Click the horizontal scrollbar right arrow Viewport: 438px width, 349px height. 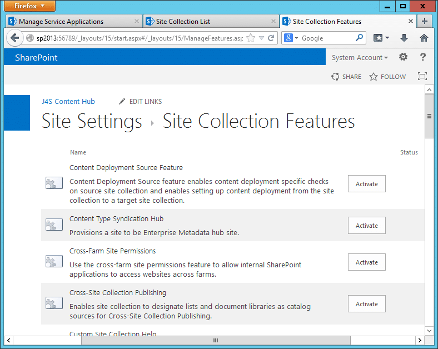coord(420,340)
